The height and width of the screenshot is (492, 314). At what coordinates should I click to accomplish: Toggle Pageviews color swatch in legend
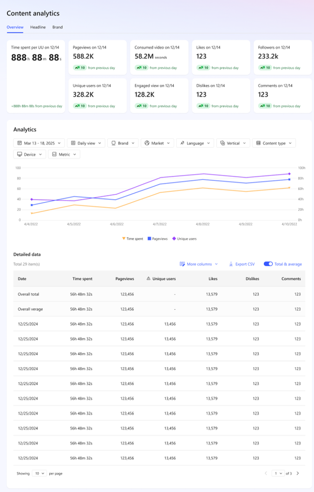pos(150,238)
